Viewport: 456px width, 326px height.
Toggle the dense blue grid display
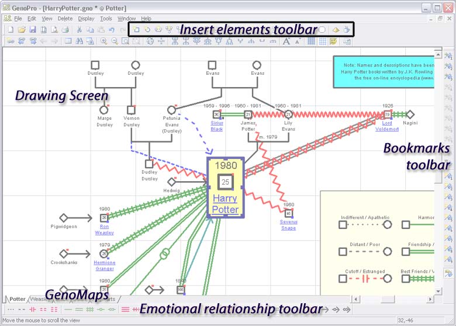point(311,41)
